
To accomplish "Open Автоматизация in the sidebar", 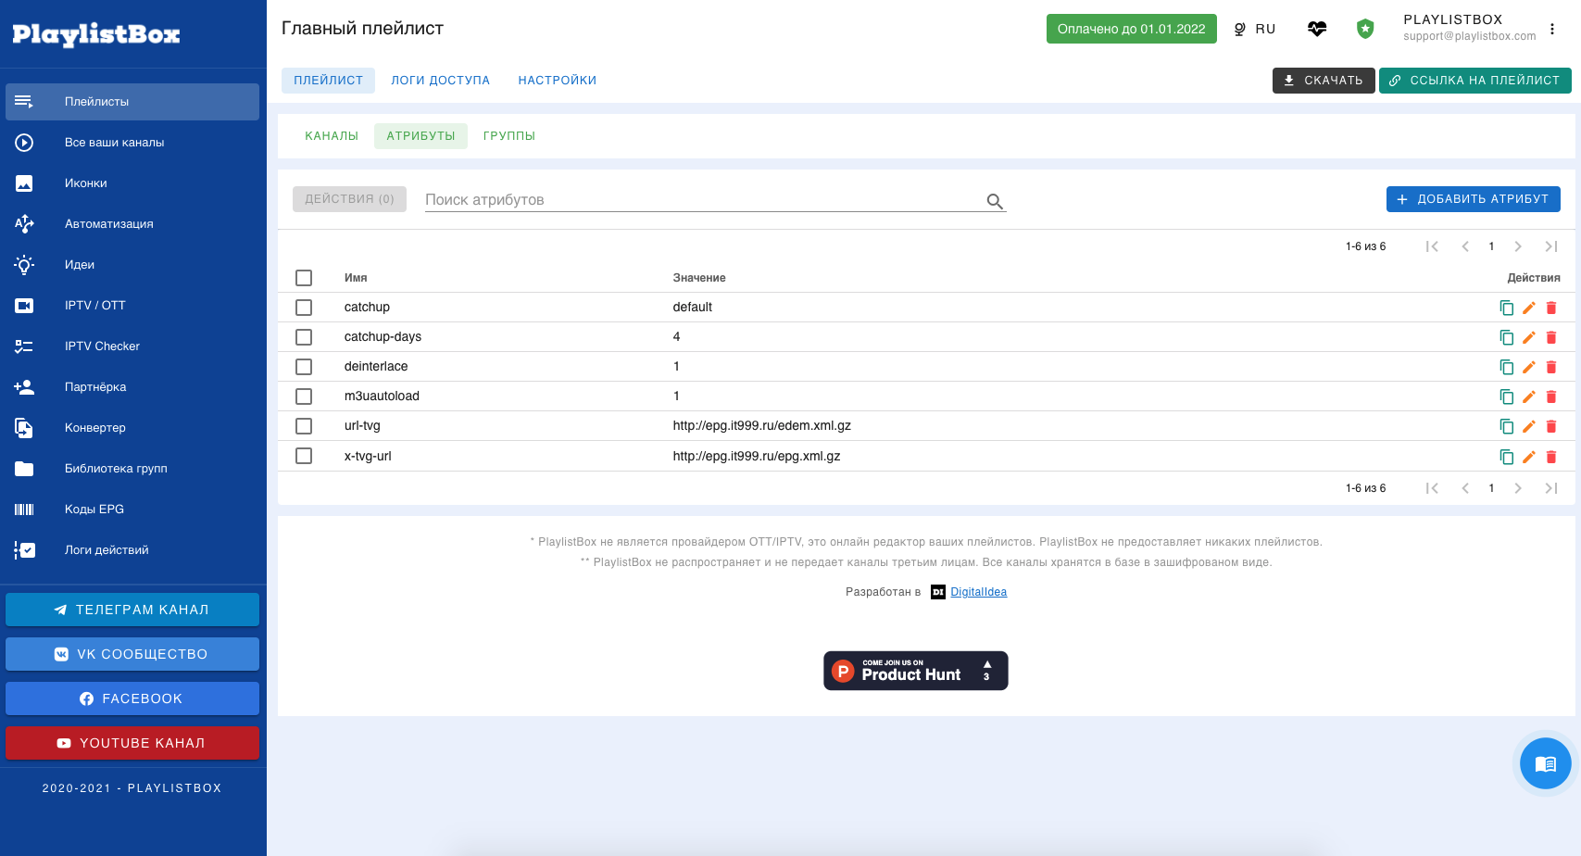I will [x=132, y=224].
